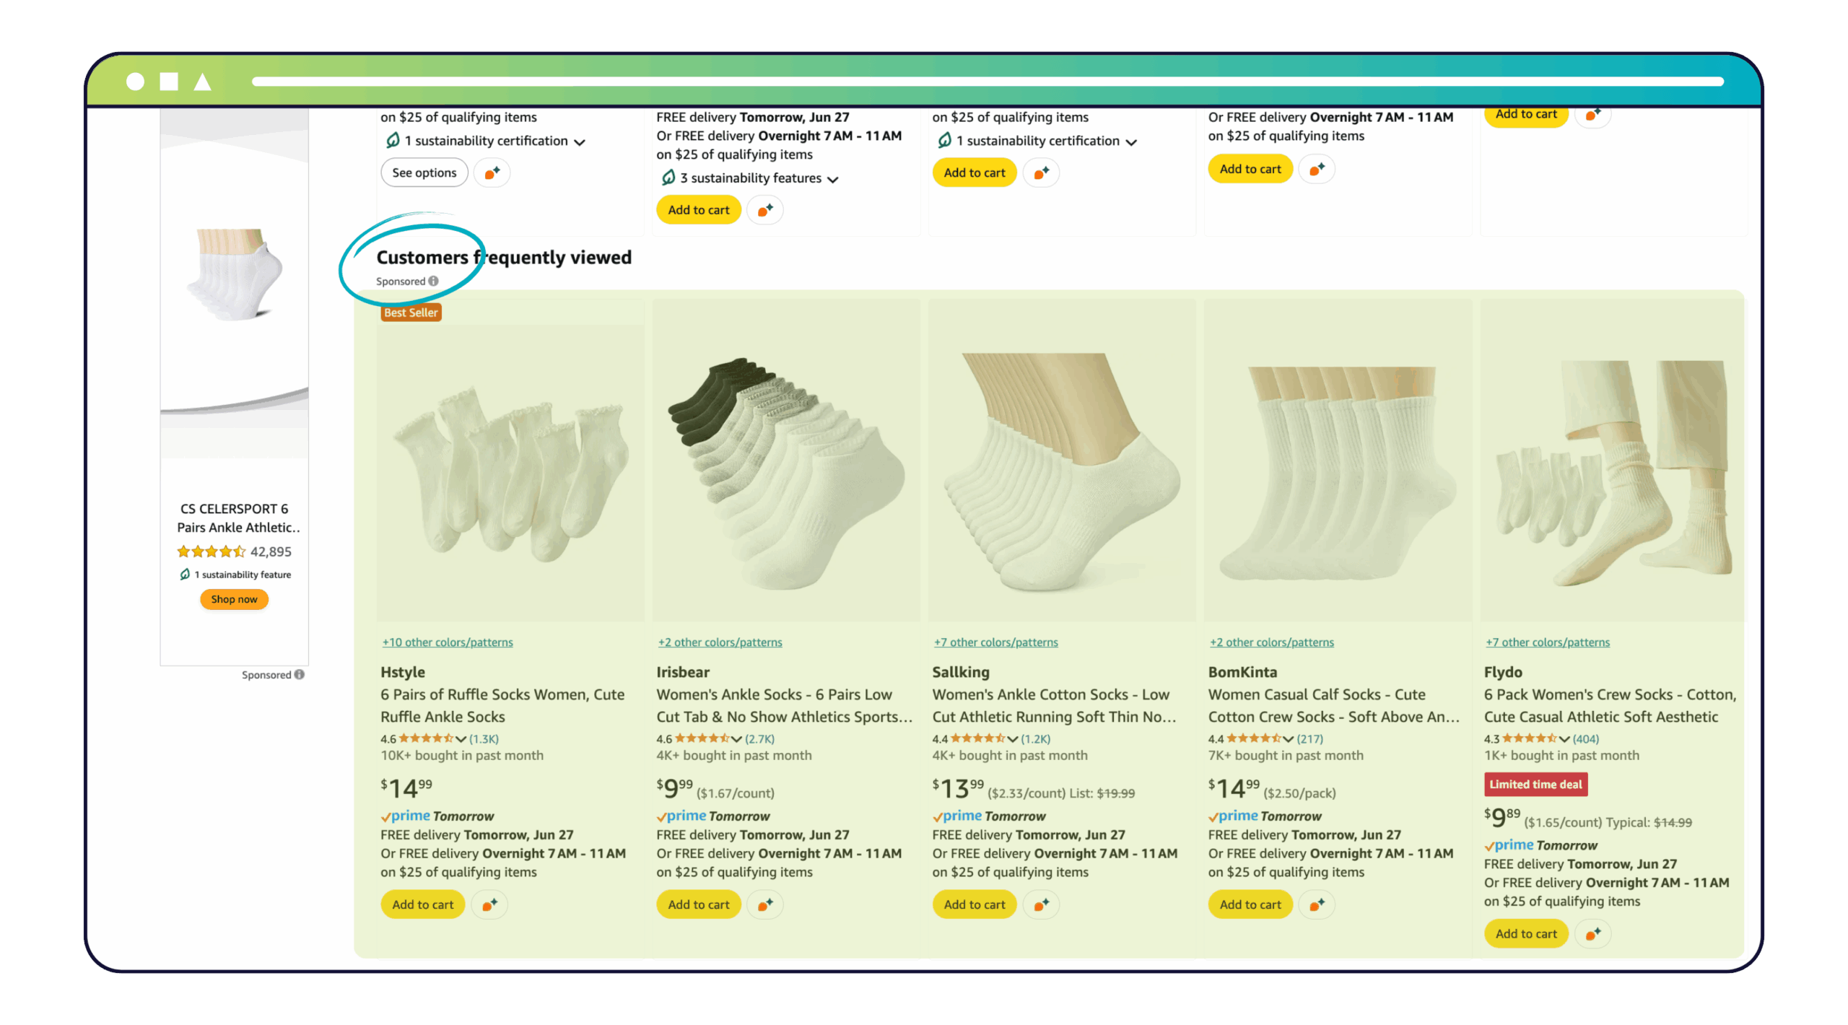The image size is (1848, 1025).
Task: Click the Flydo $9.89 price
Action: pyautogui.click(x=1502, y=817)
